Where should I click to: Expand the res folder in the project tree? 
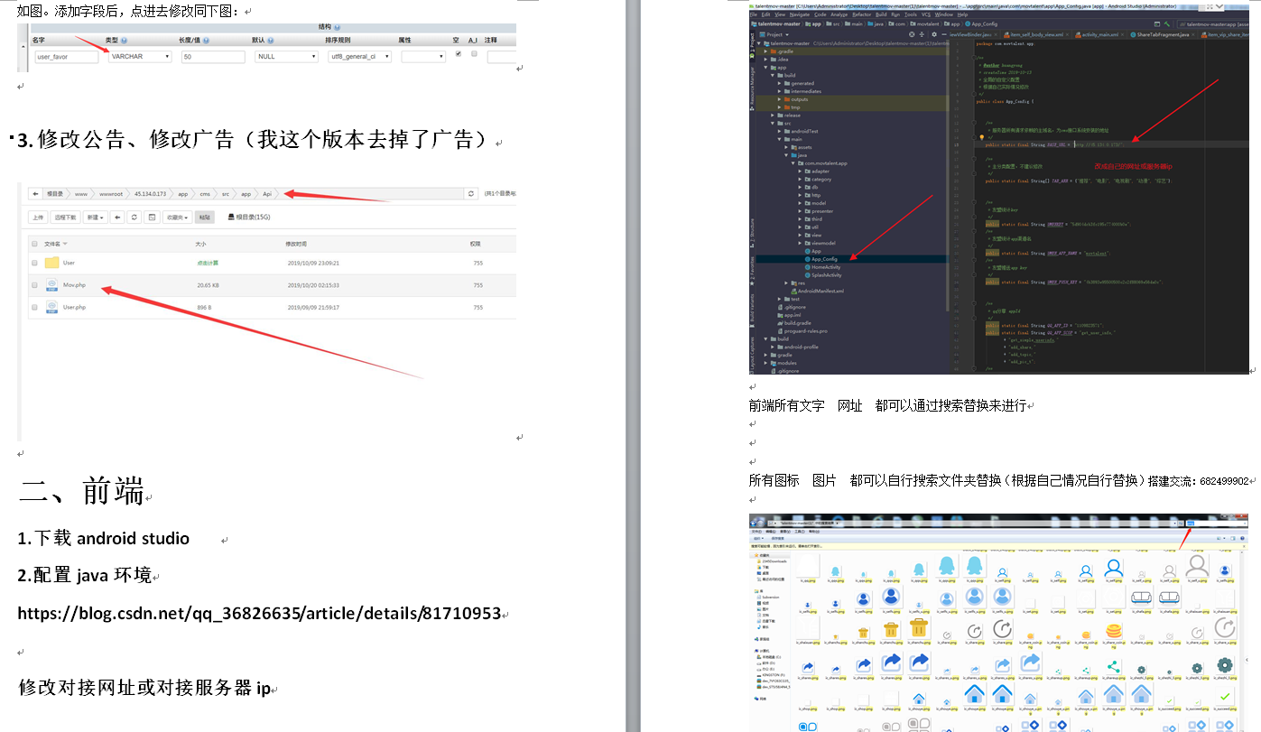[x=787, y=283]
